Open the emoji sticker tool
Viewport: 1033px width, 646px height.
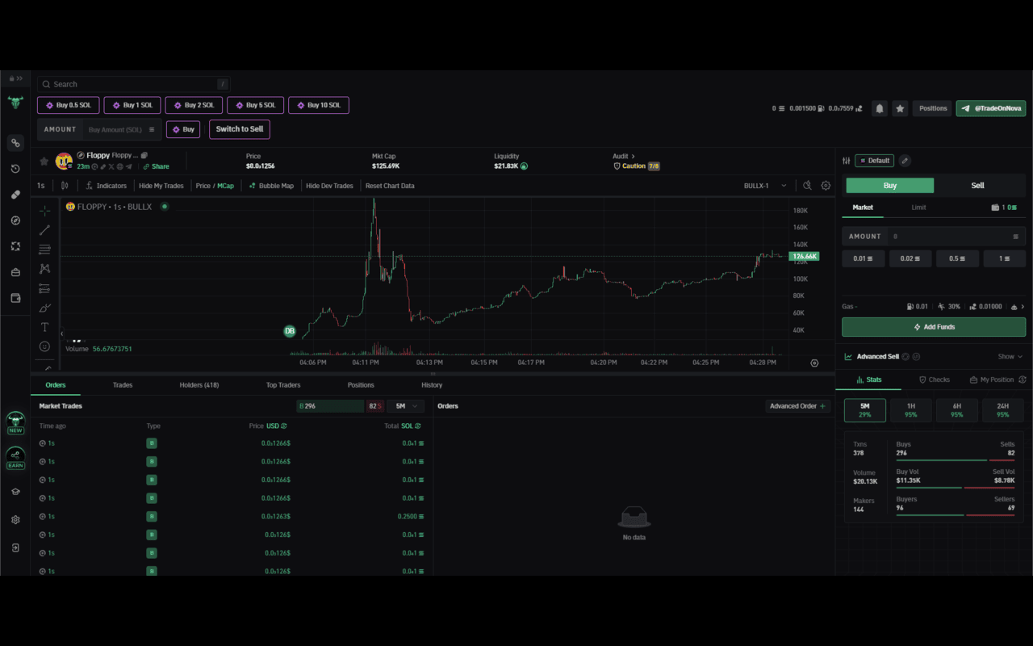point(44,346)
